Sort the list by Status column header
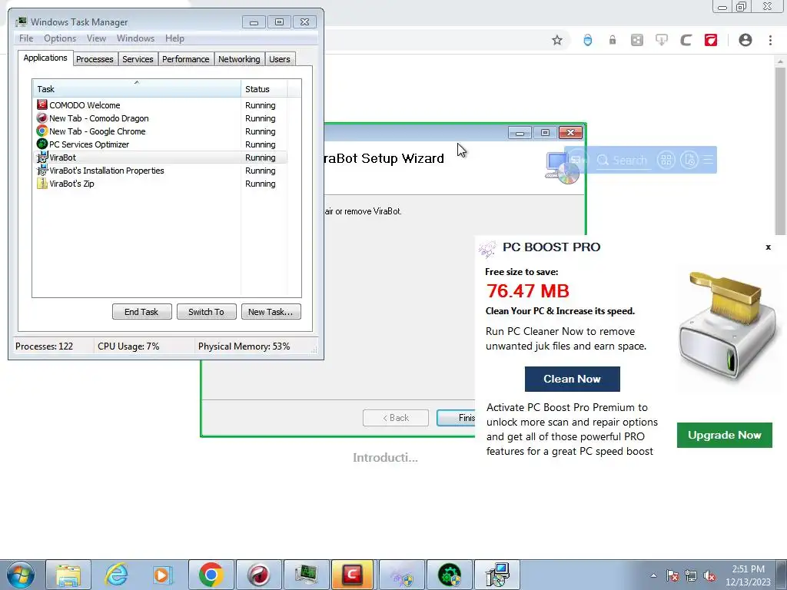Viewport: 787px width, 590px height. pos(264,89)
